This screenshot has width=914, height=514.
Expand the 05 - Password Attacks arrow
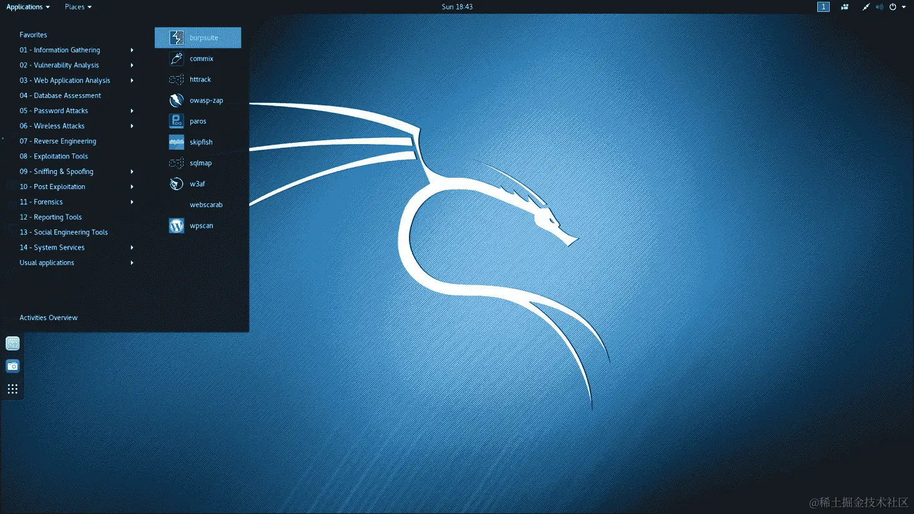pos(132,110)
